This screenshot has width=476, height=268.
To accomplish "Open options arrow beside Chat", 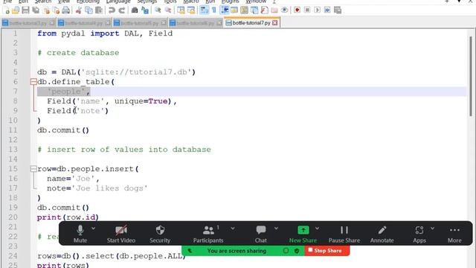I will click(x=276, y=229).
